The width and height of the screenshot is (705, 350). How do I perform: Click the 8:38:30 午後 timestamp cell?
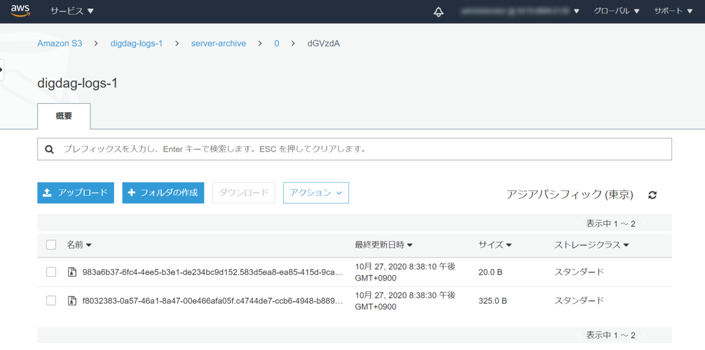pyautogui.click(x=405, y=301)
